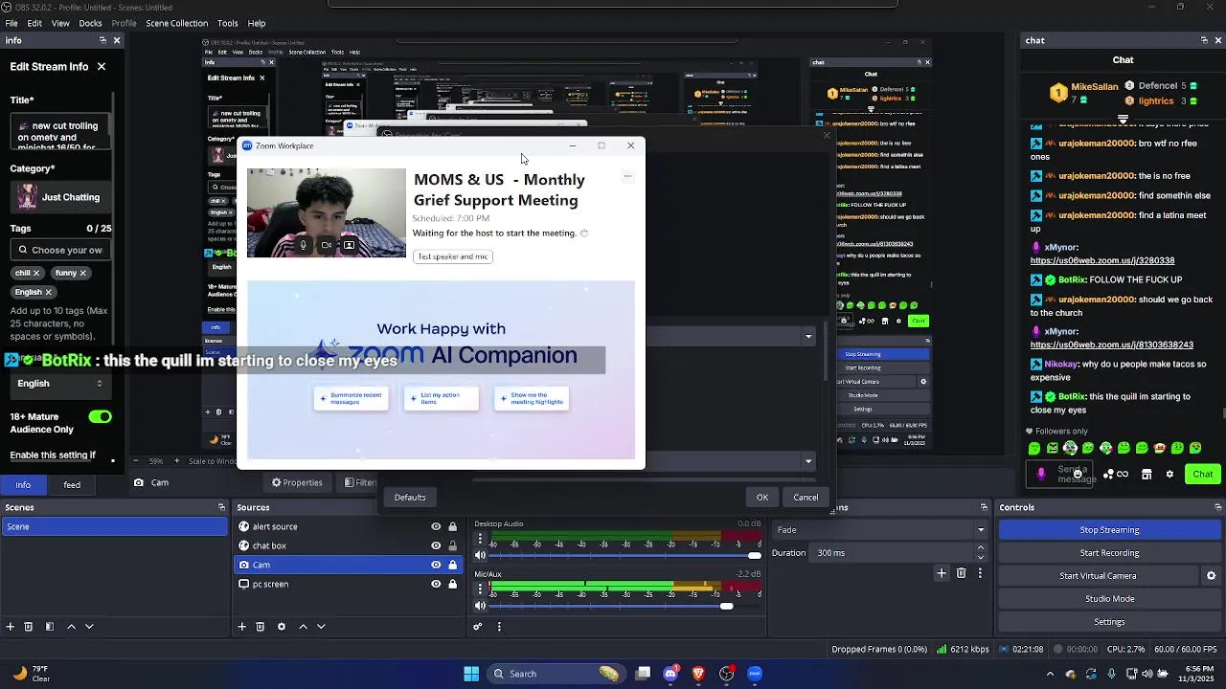Viewport: 1226px width, 689px height.
Task: Add a new source with plus icon
Action: [x=242, y=627]
